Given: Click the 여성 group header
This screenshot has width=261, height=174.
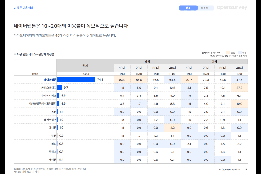Looking at the screenshot, I should (x=214, y=62).
